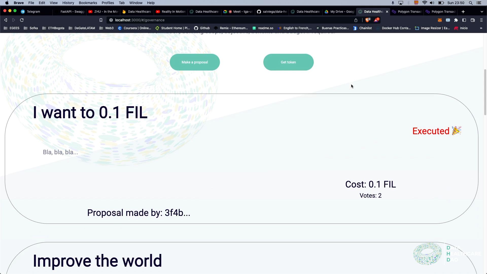
Task: Click the Make a proposal button
Action: click(x=195, y=62)
